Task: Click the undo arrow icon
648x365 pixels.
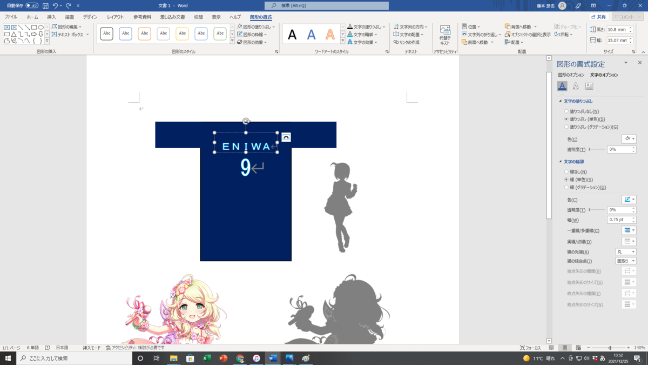Action: point(55,5)
